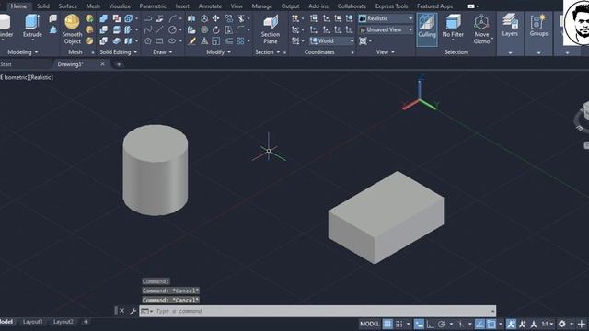Viewport: 589px width, 331px height.
Task: Toggle ortho mode in status bar
Action: 430,324
